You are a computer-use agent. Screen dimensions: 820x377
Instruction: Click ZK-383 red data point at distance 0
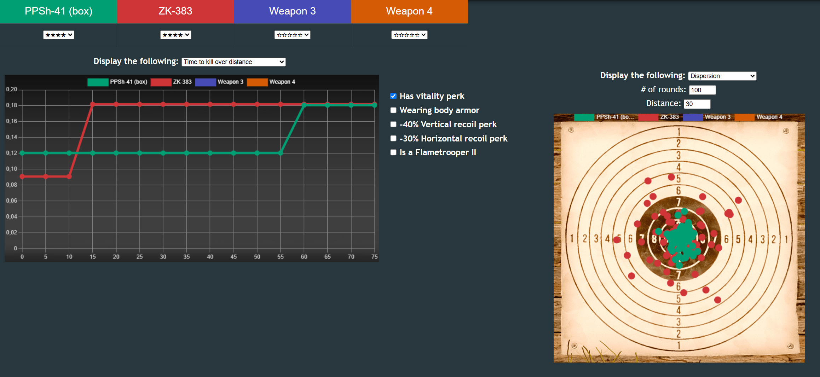tap(22, 176)
